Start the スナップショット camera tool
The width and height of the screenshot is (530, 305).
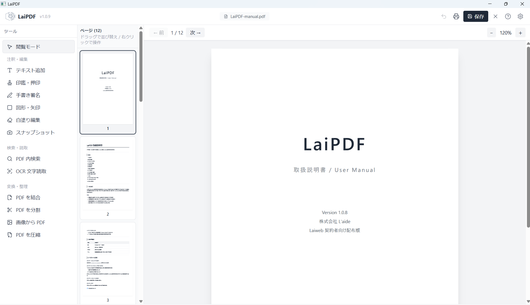coord(38,132)
